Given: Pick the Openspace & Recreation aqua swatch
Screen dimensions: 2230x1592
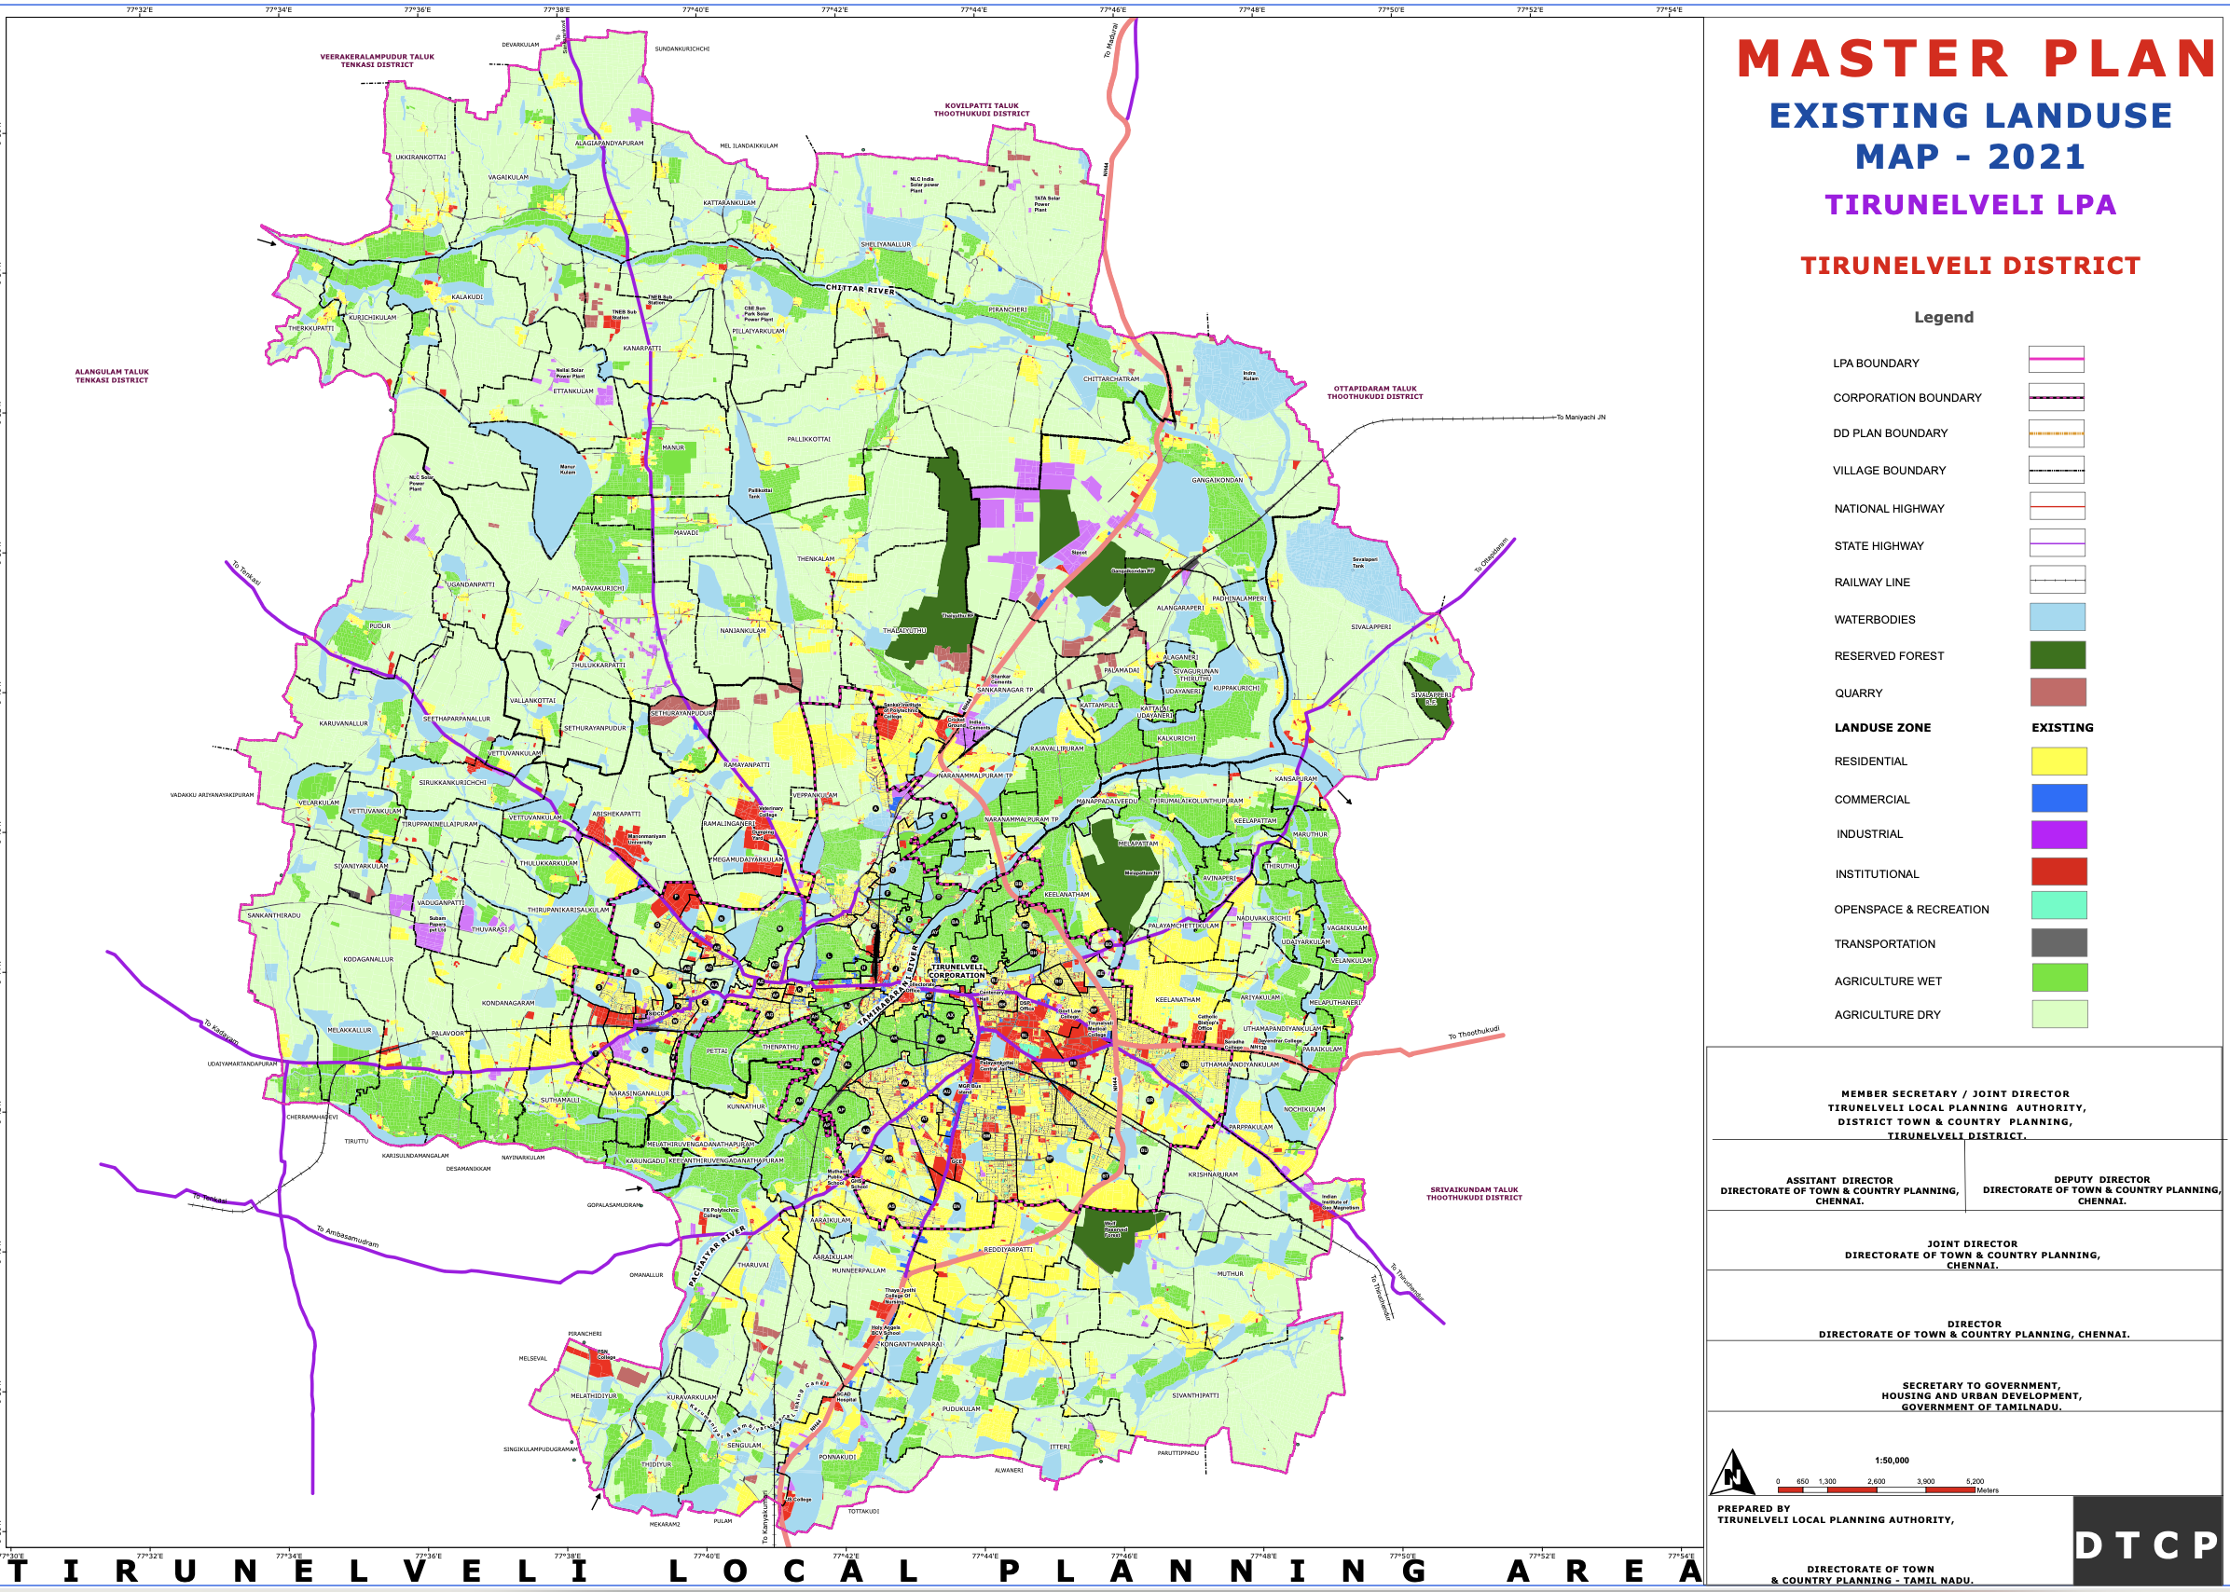Looking at the screenshot, I should pos(2058,905).
